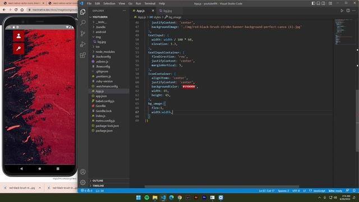The width and height of the screenshot is (359, 202).
Task: Toggle primary sidebar layout icon in title bar
Action: [x=314, y=3]
